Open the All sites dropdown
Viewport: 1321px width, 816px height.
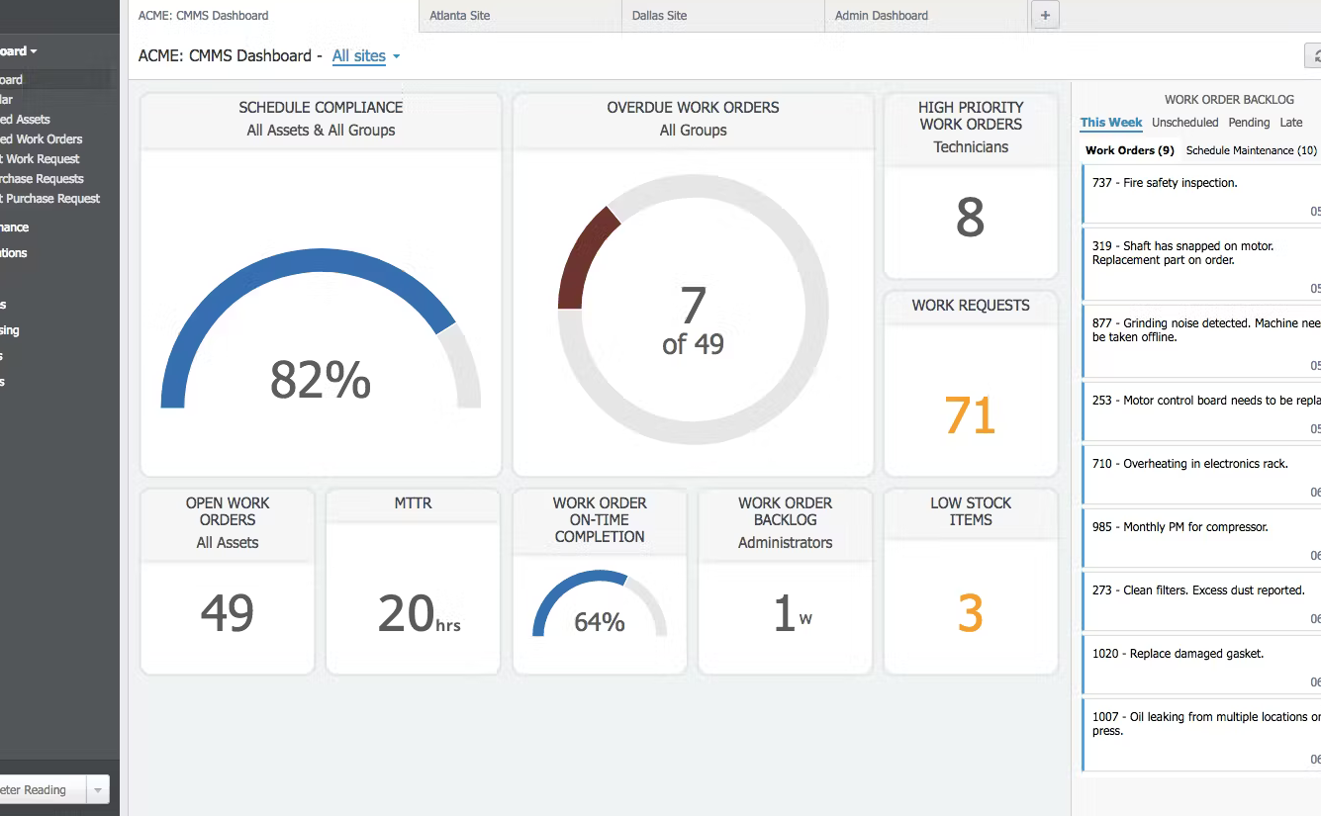[366, 56]
